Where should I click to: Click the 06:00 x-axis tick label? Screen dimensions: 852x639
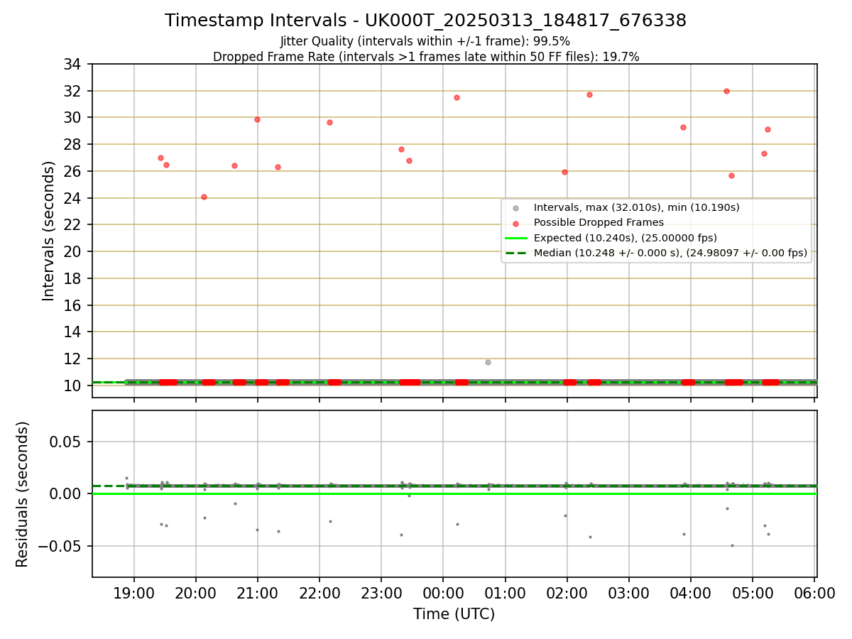[x=814, y=593]
